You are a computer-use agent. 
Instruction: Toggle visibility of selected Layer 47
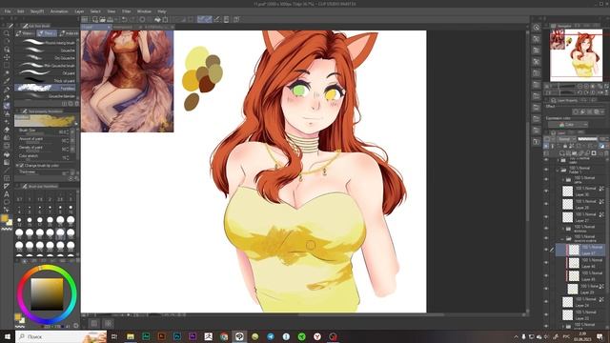[546, 250]
